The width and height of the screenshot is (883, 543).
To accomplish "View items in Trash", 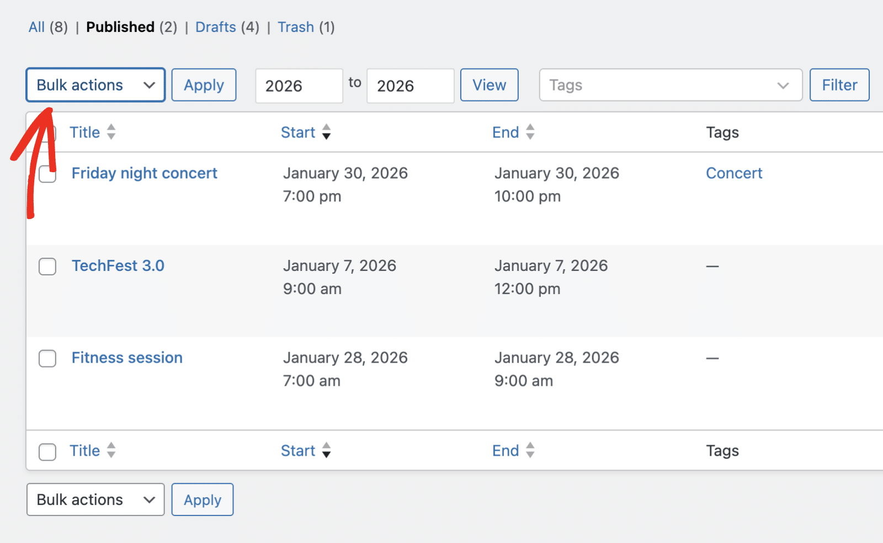I will coord(296,26).
